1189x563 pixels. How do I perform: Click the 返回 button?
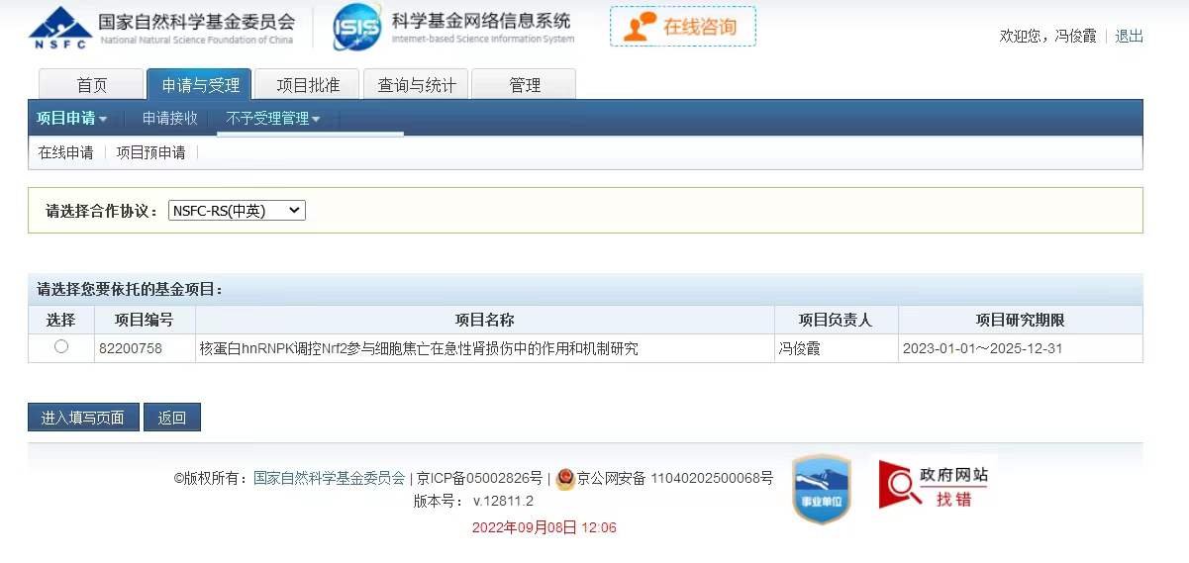tap(172, 418)
